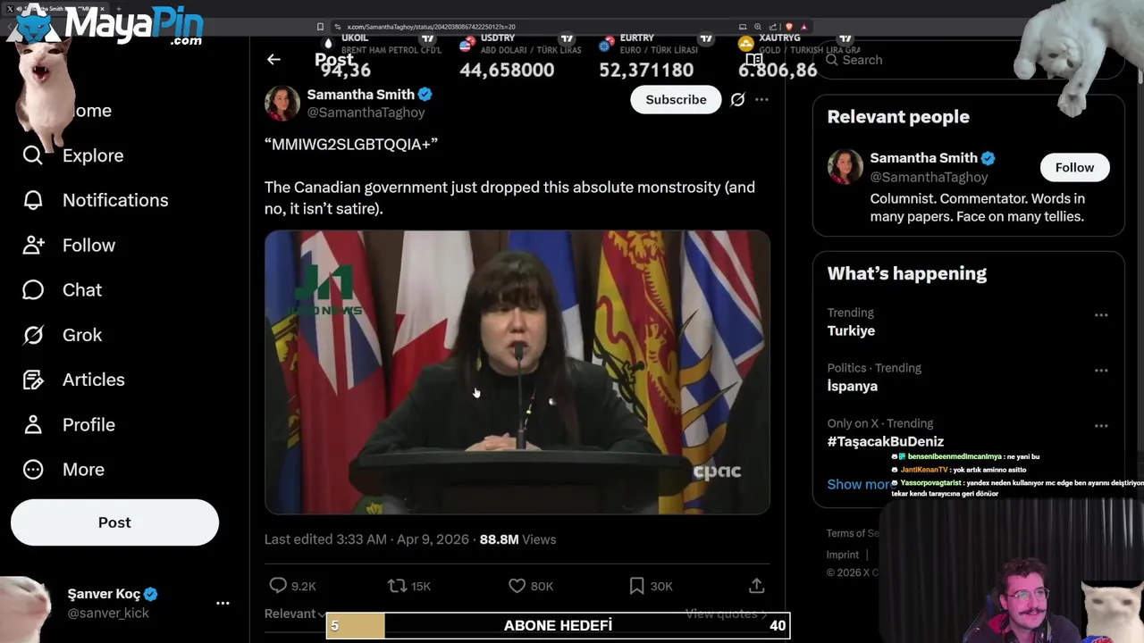Open options for Turkiye trending item
Viewport: 1144px width, 643px height.
(1101, 315)
